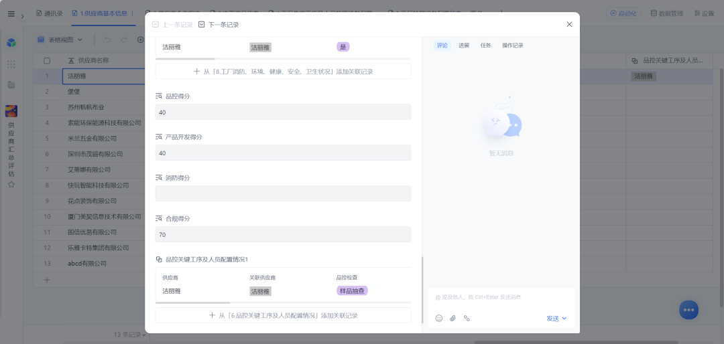724x344 pixels.
Task: Click the 样品抽查 tag
Action: (353, 291)
